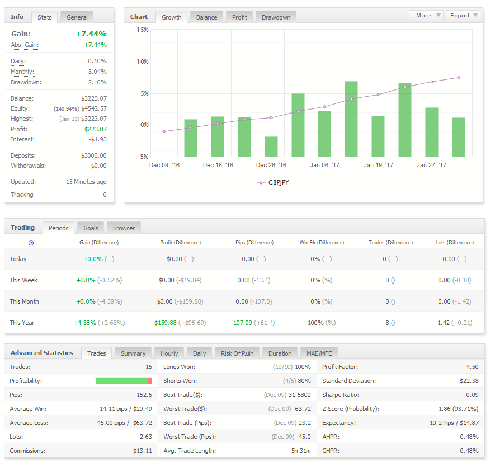The image size is (495, 463).
Task: Click the Expectancy label
Action: (x=339, y=423)
